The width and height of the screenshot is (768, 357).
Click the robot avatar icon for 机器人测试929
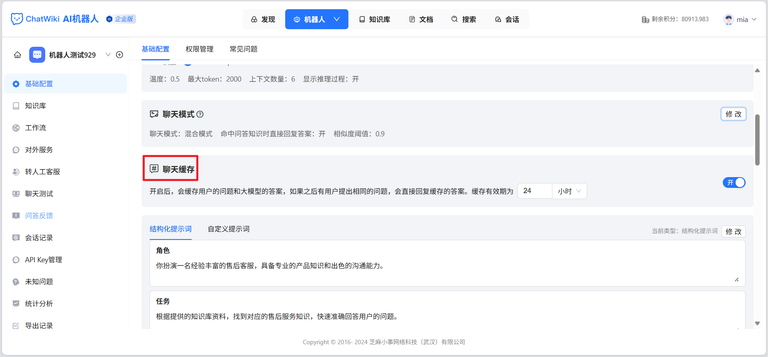[x=37, y=55]
